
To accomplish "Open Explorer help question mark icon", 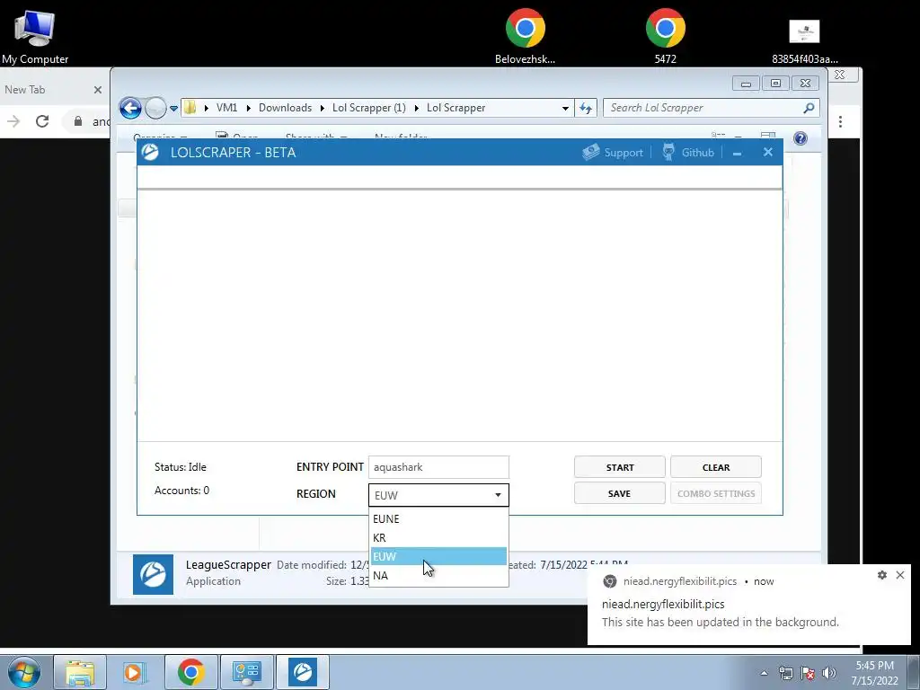I will pos(801,138).
